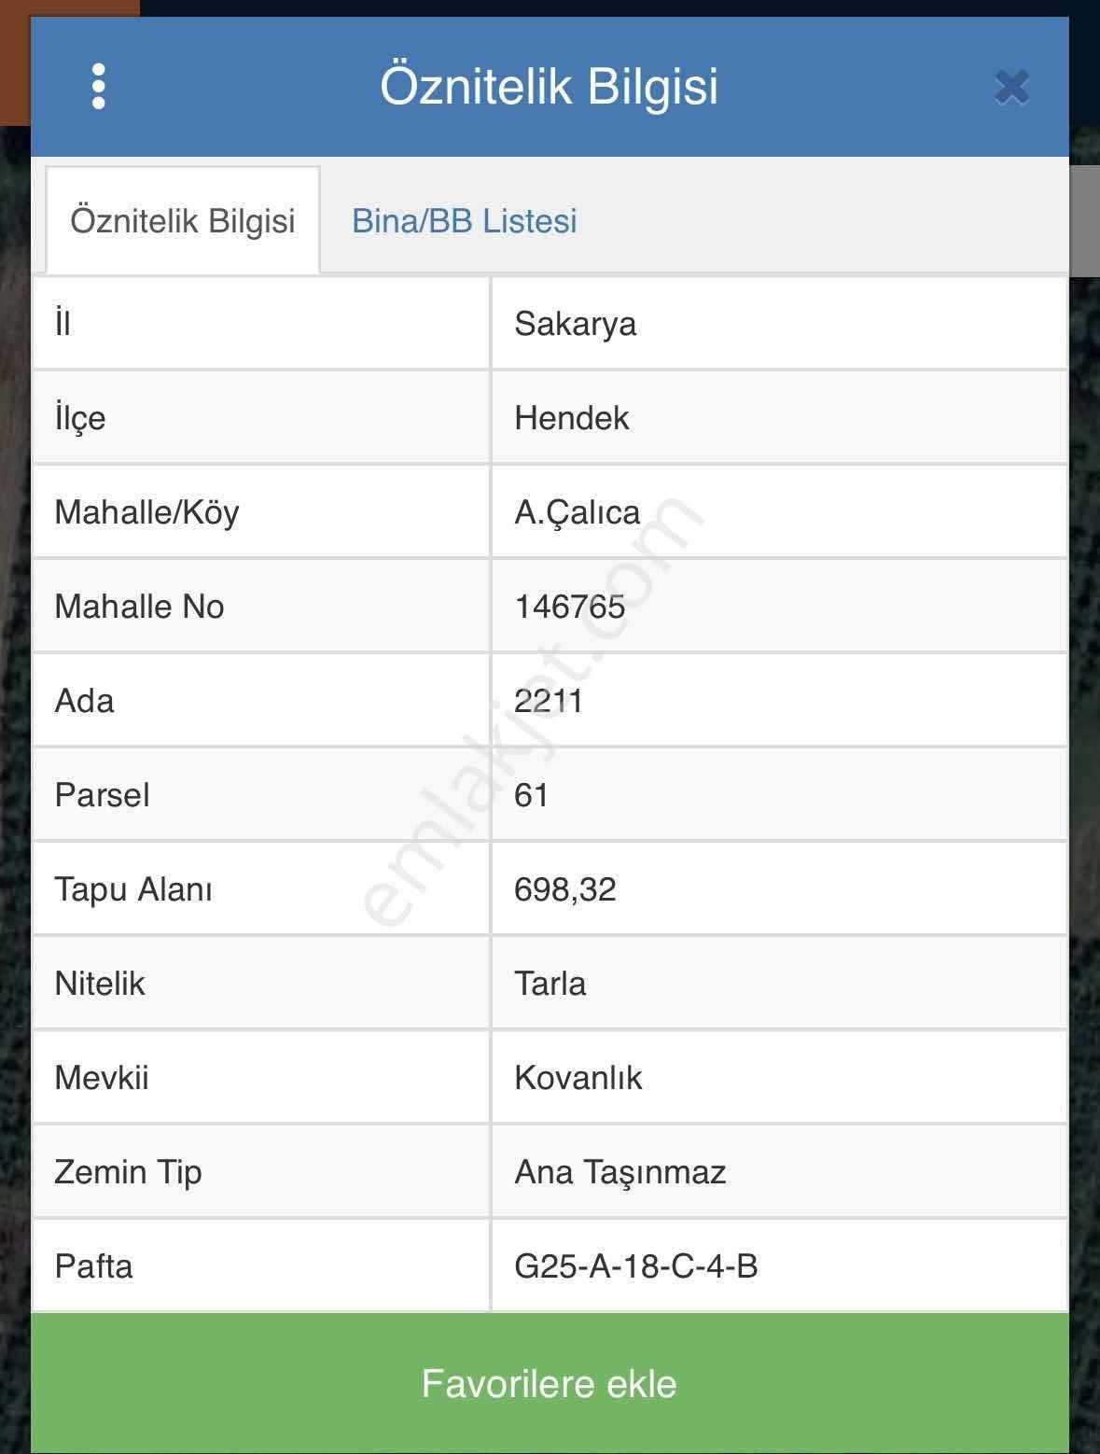Click the Ana Taşınmaz cell
The image size is (1100, 1454).
click(x=620, y=1172)
